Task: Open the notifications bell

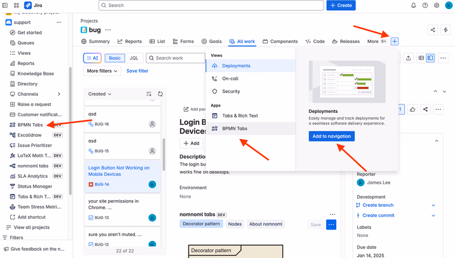Action: (x=413, y=5)
